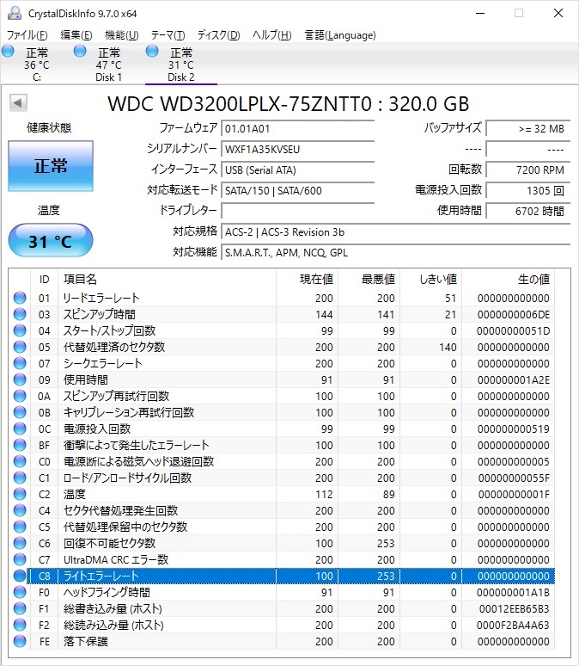Click the standard field ACS-2 | ACS-3 Revision 3b
579x666 pixels.
point(396,232)
